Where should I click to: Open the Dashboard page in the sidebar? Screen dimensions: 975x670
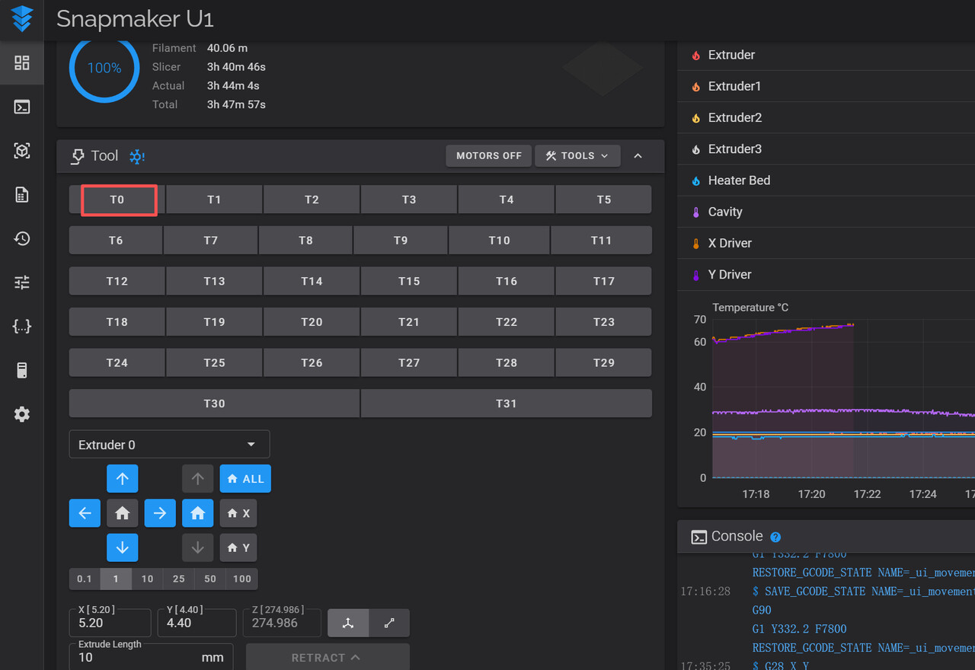click(x=22, y=63)
